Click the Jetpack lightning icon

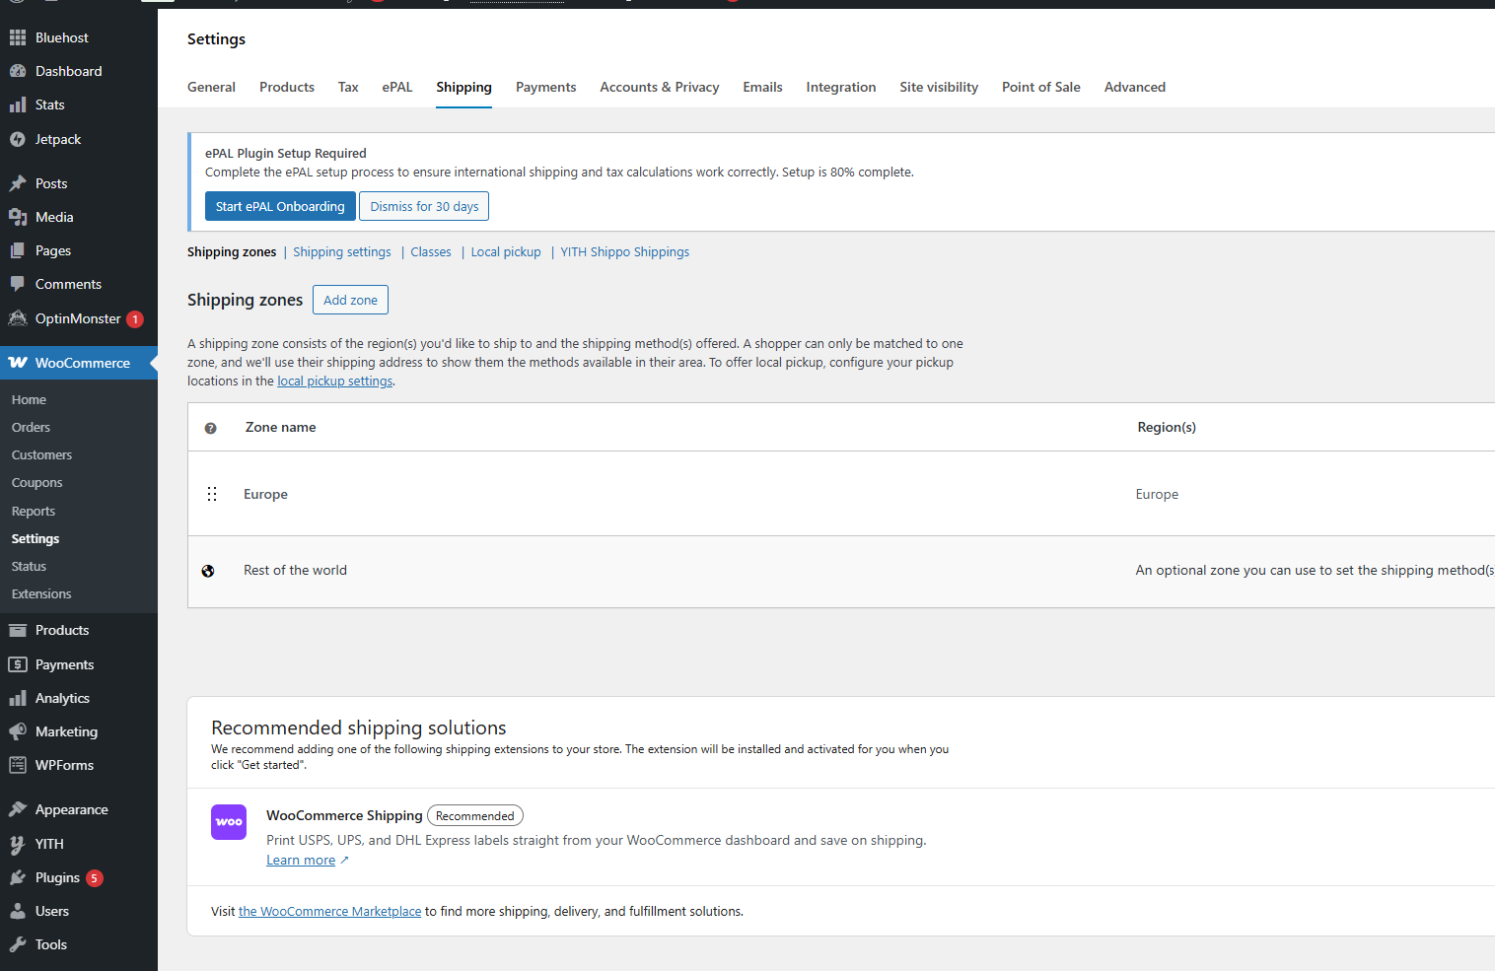click(18, 139)
